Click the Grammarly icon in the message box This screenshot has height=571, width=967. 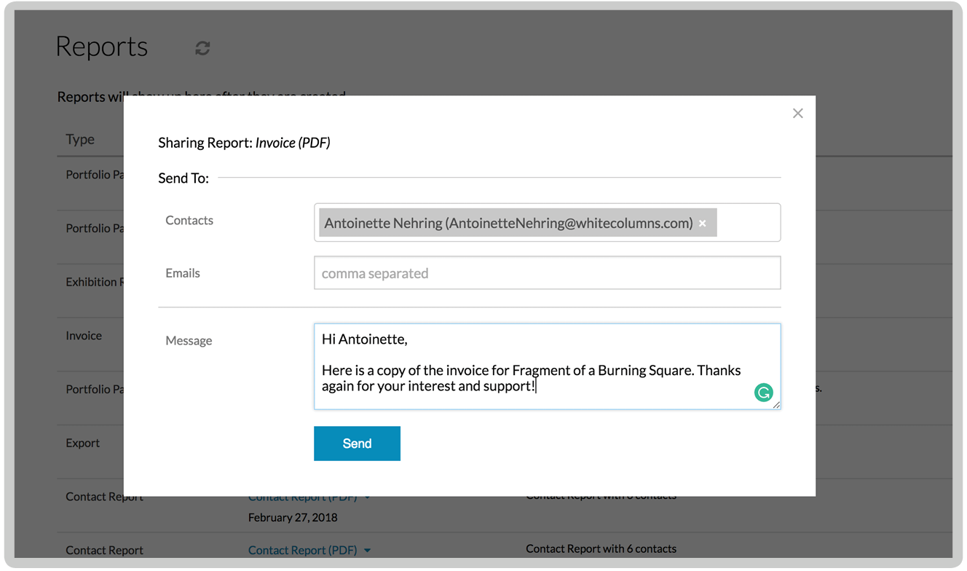click(x=763, y=392)
